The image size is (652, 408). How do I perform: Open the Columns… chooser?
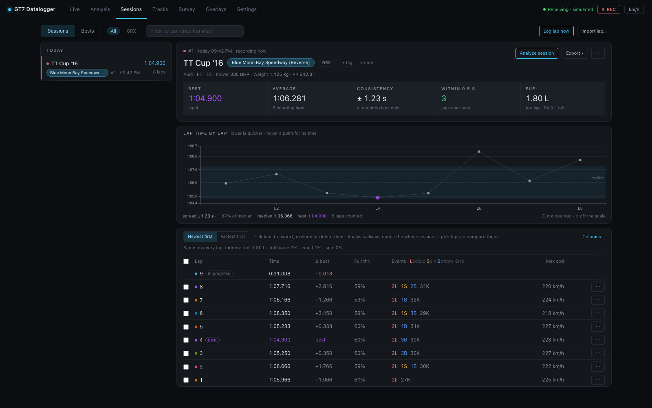(593, 237)
